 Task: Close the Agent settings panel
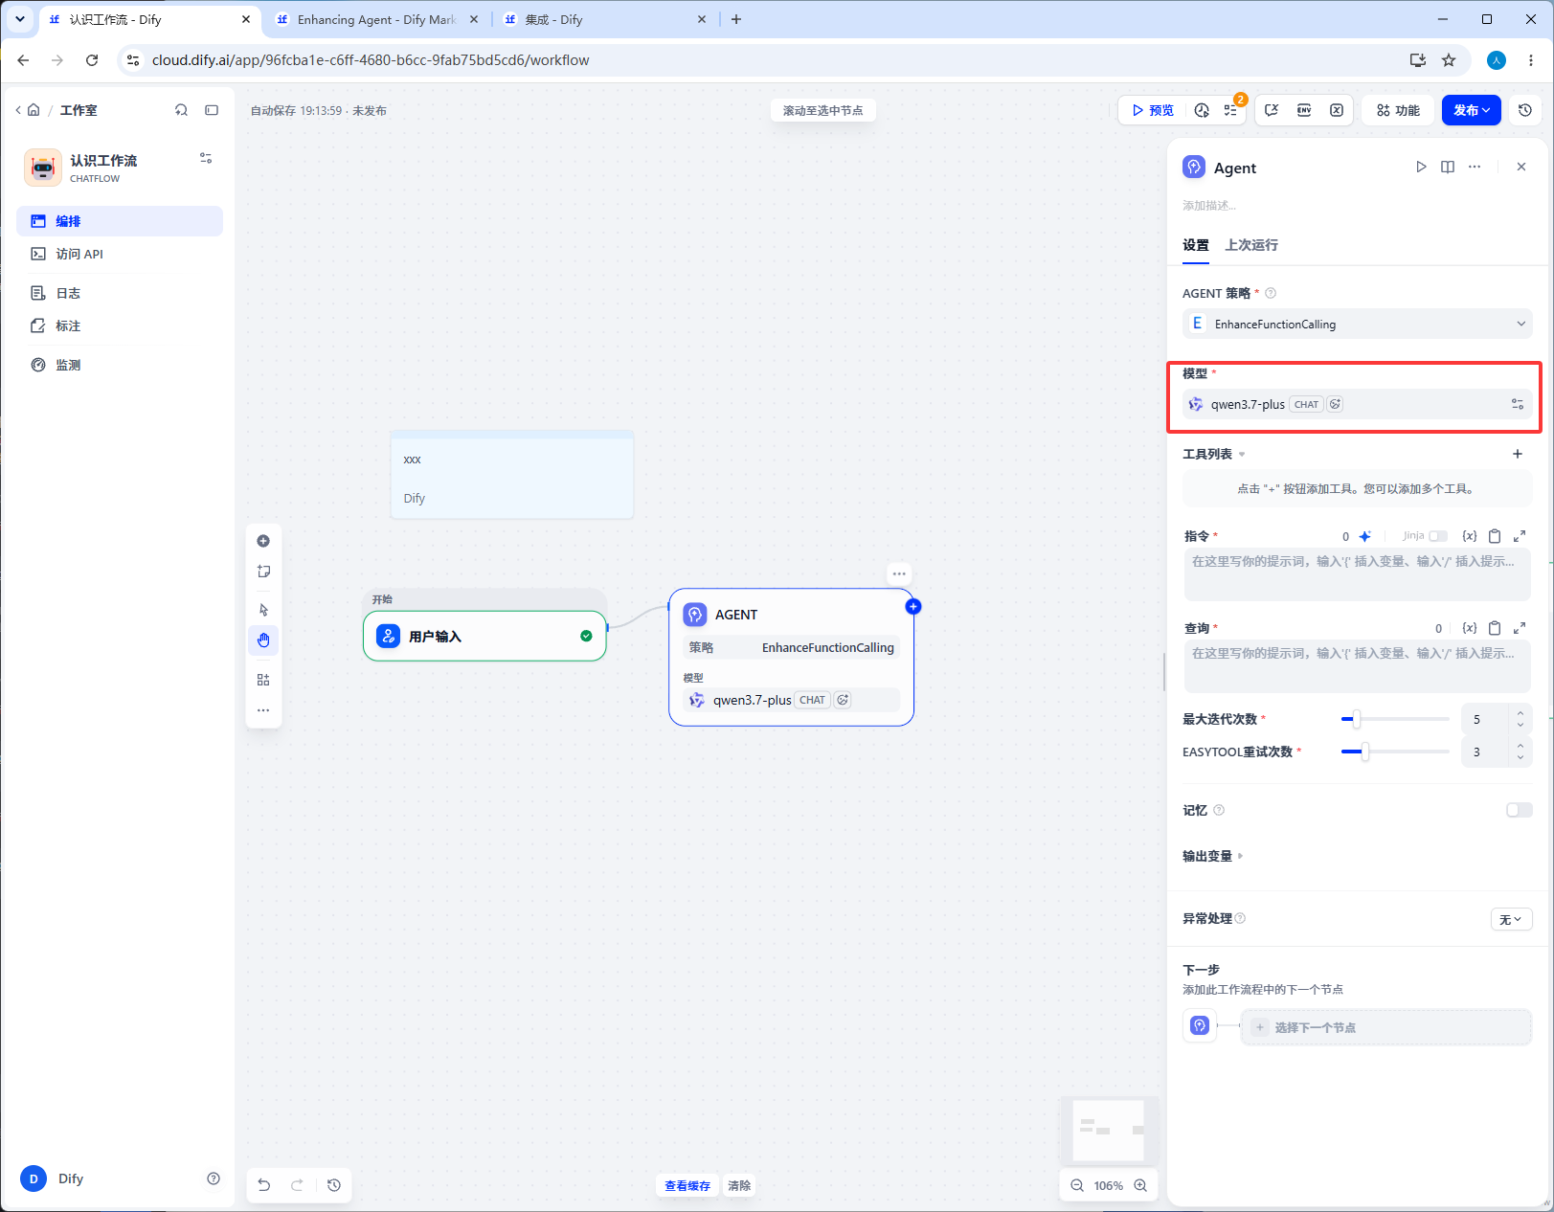[x=1521, y=167]
